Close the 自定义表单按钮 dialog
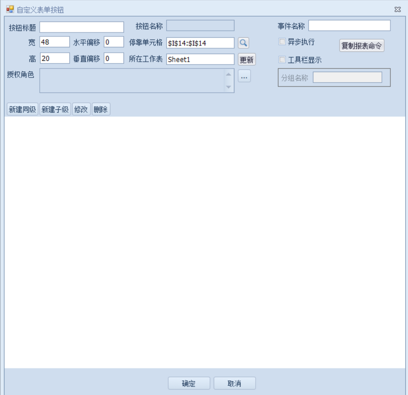 click(397, 9)
